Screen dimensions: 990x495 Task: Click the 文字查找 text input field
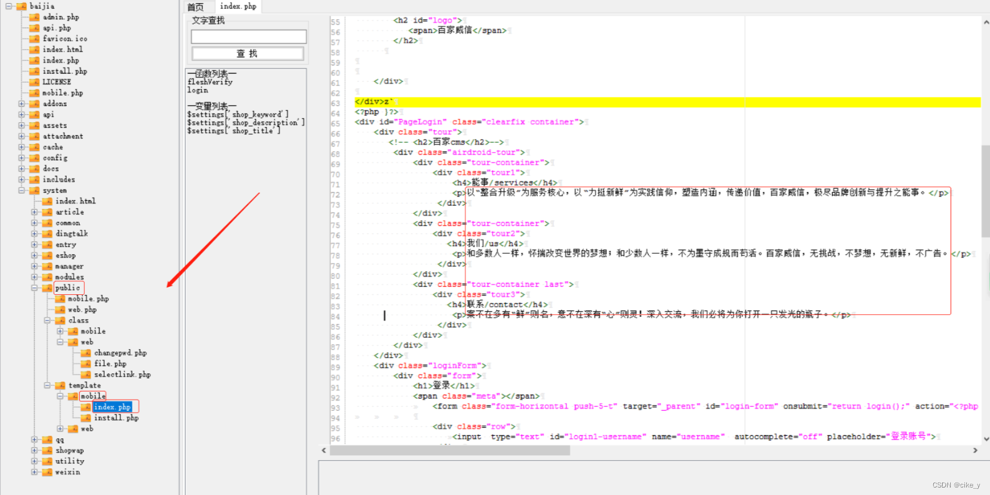248,37
